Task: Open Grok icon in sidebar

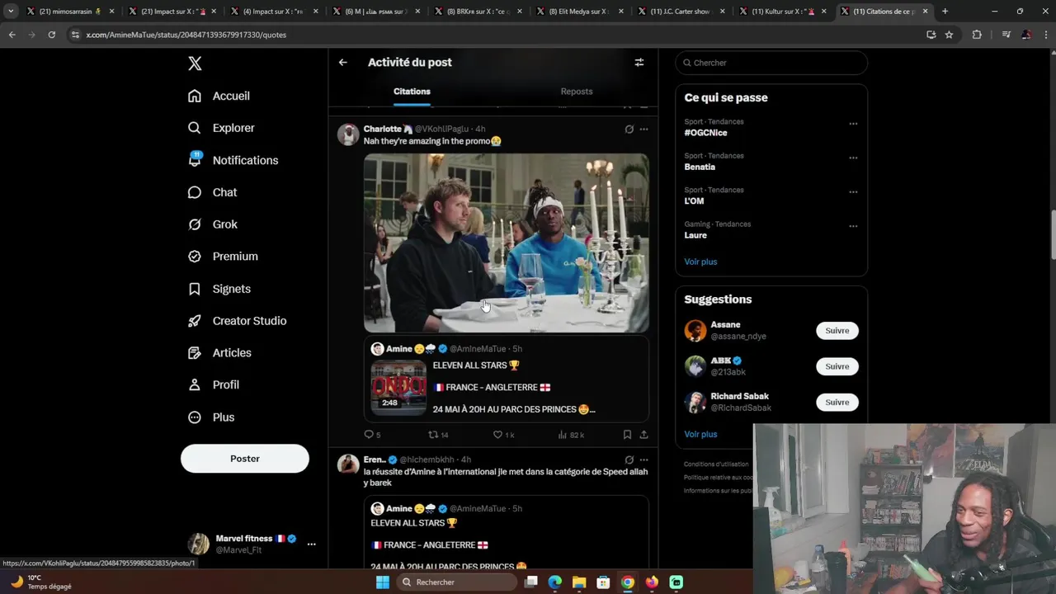Action: (195, 224)
